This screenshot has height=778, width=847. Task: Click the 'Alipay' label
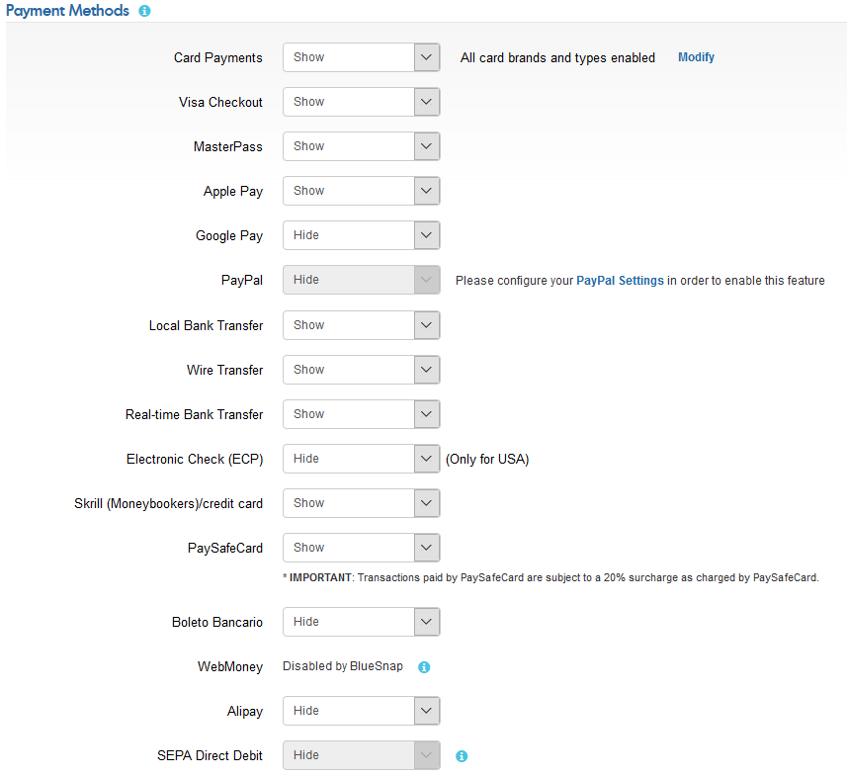click(245, 712)
